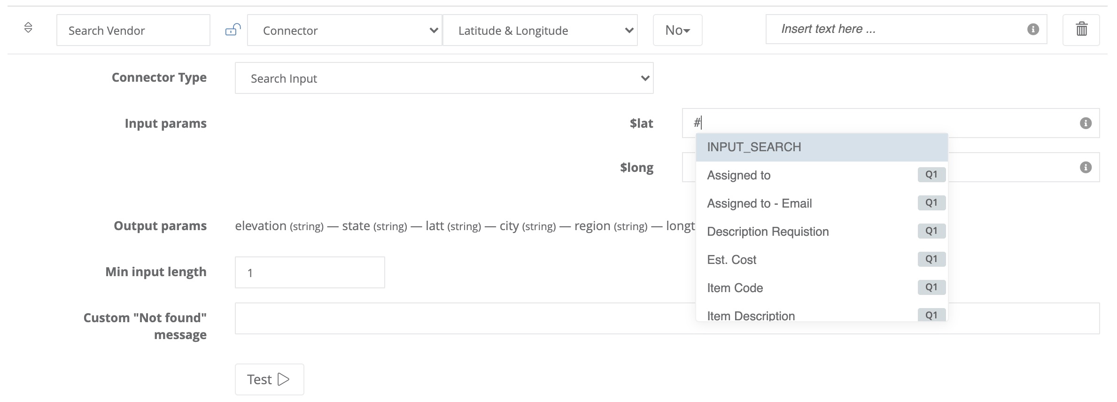Click the Min input length field
1117x402 pixels.
[x=310, y=272]
